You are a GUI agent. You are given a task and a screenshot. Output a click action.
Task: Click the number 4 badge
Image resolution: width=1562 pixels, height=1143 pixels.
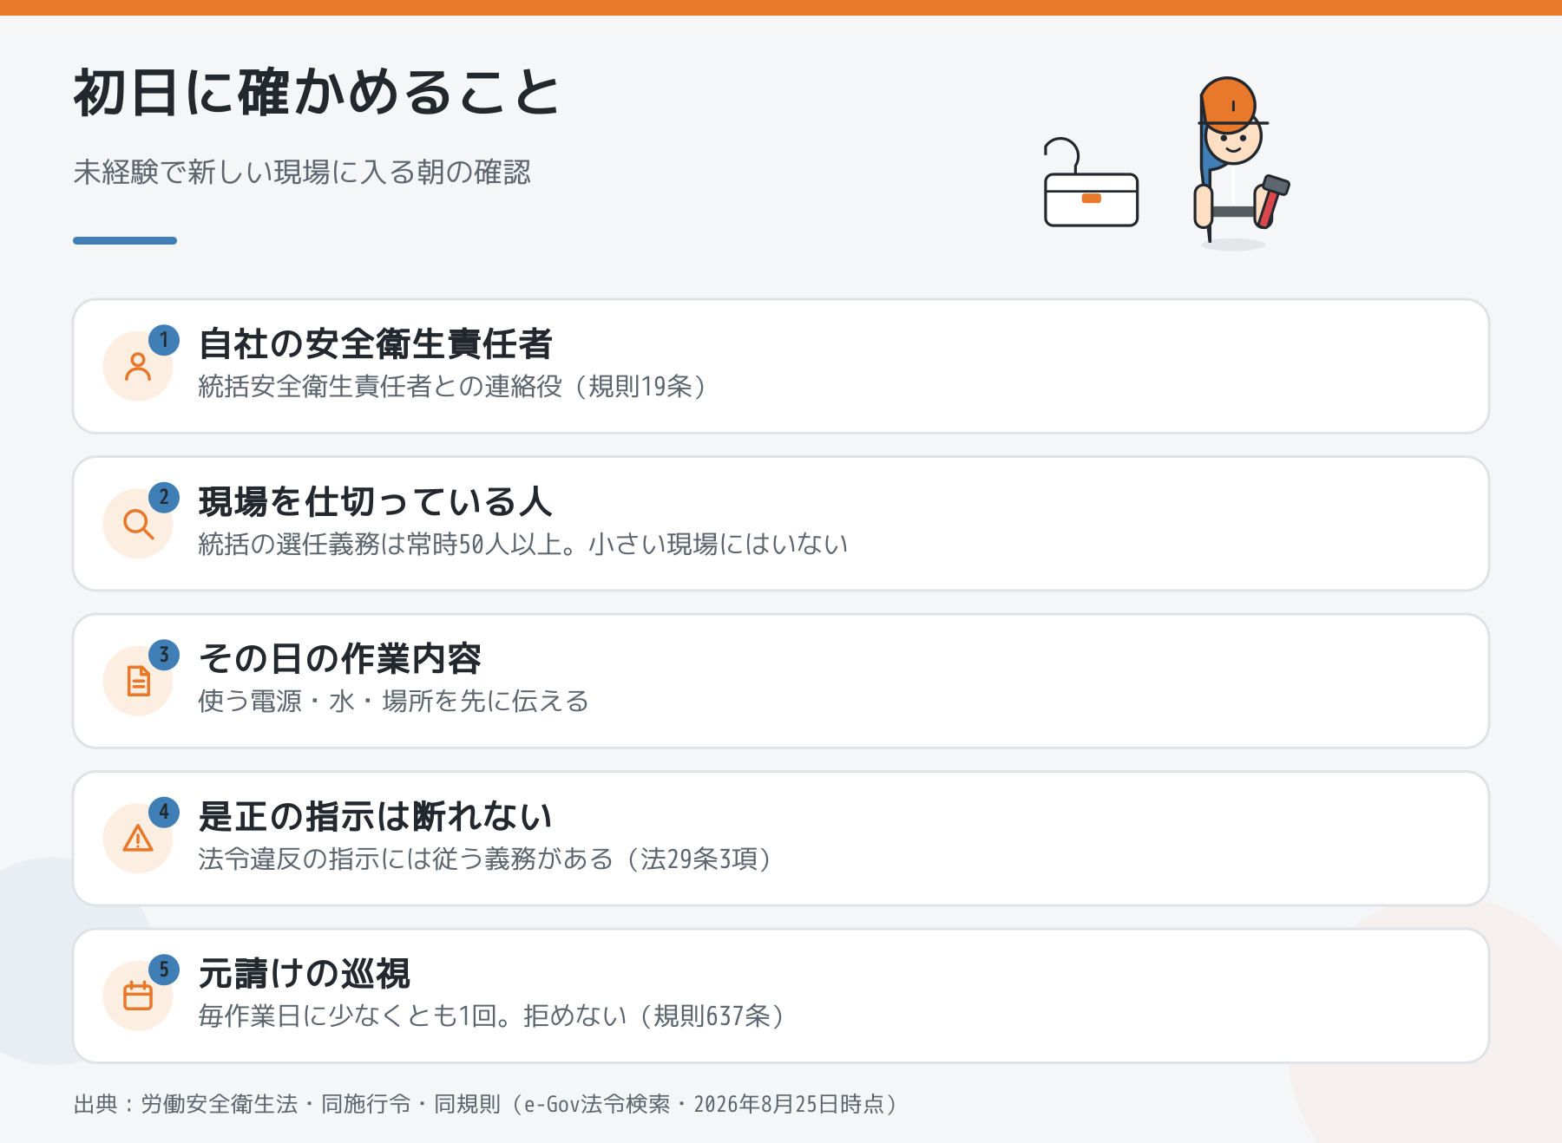pos(164,813)
